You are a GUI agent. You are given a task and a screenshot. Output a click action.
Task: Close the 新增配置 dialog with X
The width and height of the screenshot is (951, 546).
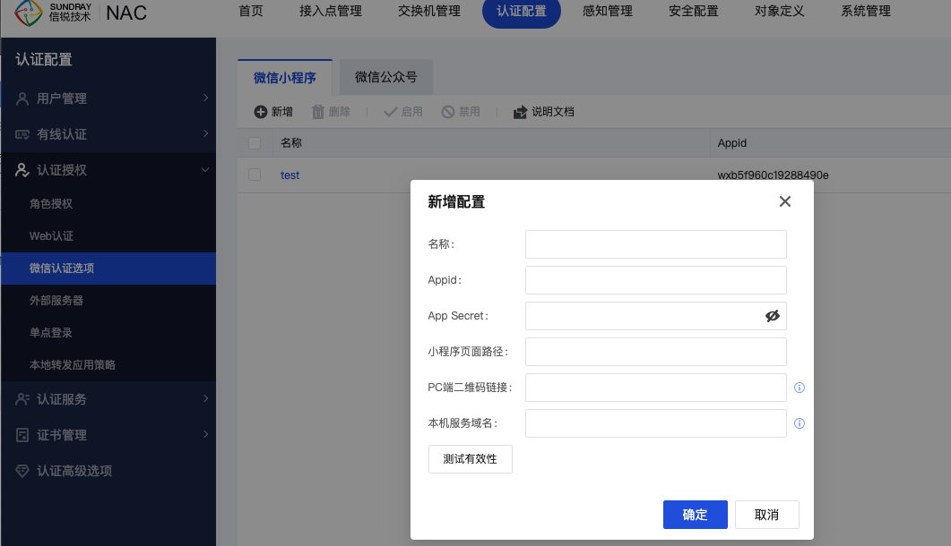(x=785, y=201)
